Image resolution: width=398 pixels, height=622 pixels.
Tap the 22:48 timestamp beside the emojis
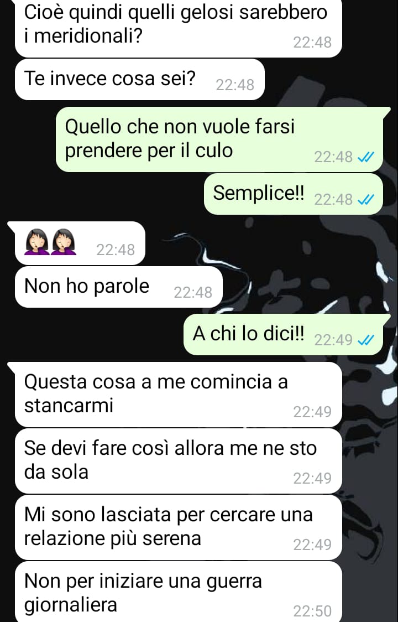click(x=116, y=250)
